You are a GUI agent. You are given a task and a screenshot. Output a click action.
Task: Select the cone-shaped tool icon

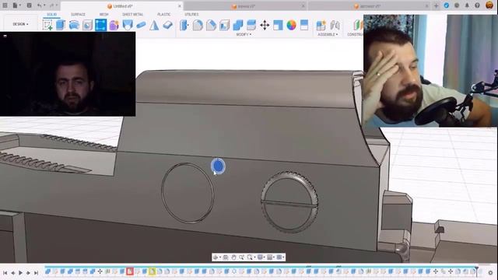click(x=154, y=25)
